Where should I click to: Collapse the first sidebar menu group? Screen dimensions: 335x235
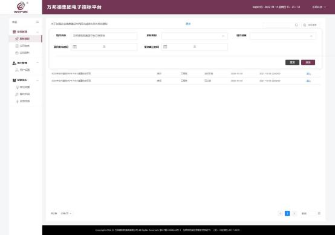[37, 32]
